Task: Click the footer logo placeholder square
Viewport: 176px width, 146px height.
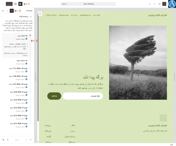Action: [163, 118]
